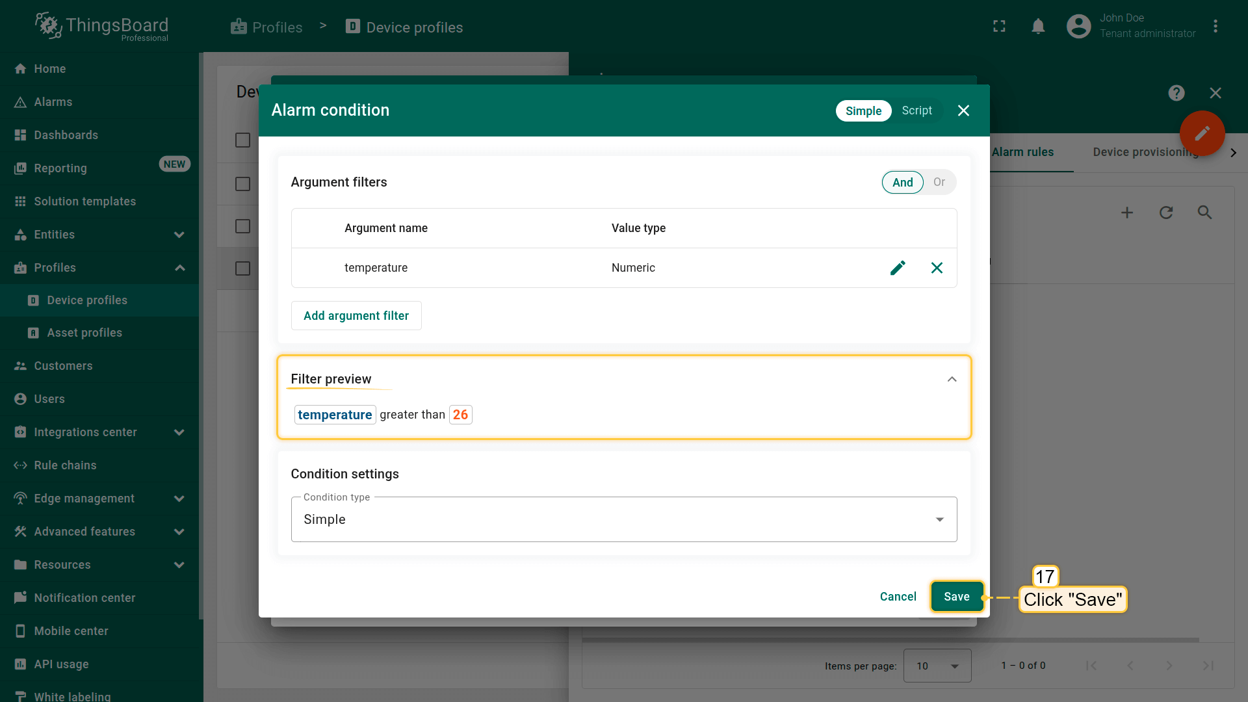Image resolution: width=1248 pixels, height=702 pixels.
Task: Open notifications bell
Action: coord(1038,27)
